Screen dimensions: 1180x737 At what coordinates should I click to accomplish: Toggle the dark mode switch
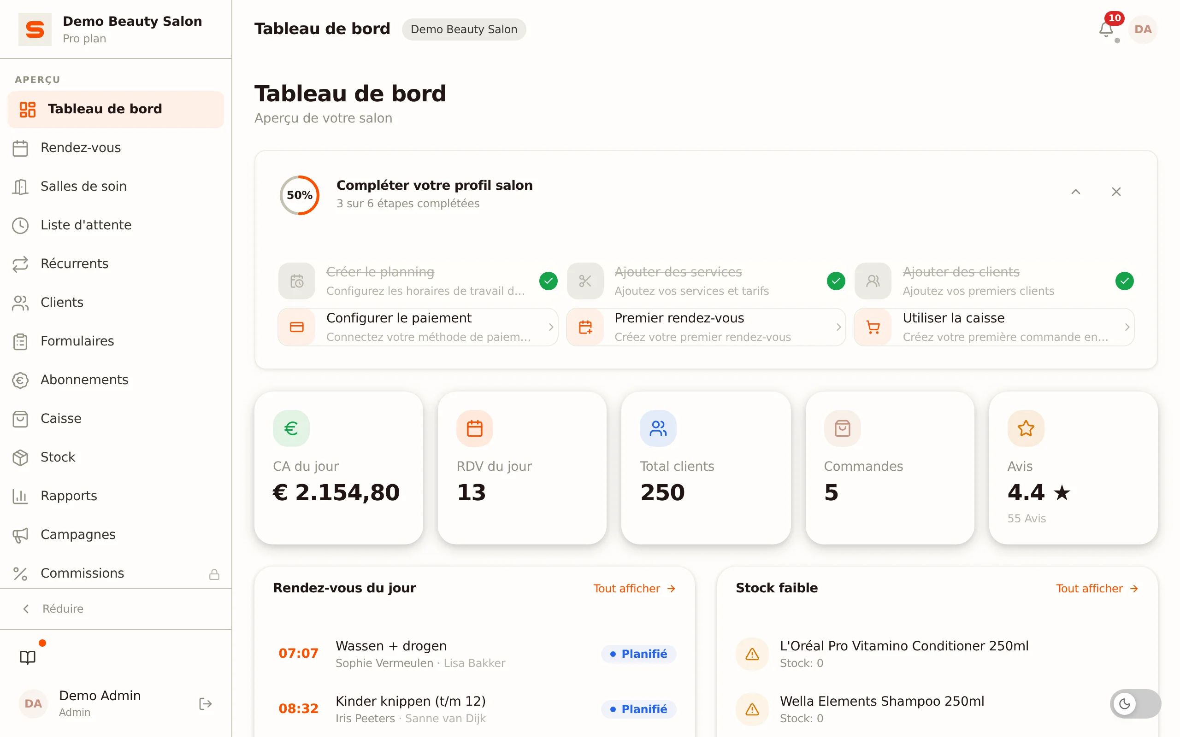[1135, 703]
